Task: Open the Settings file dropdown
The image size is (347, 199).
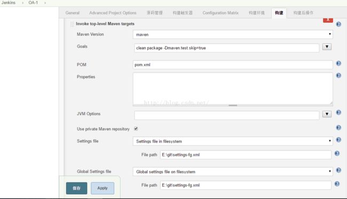Action: pos(233,141)
